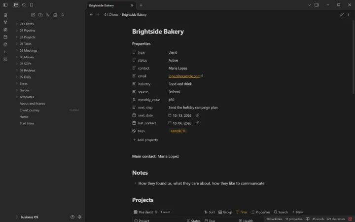This screenshot has height=222, width=355.
Task: Click Group in the Projects base
Action: (225, 212)
